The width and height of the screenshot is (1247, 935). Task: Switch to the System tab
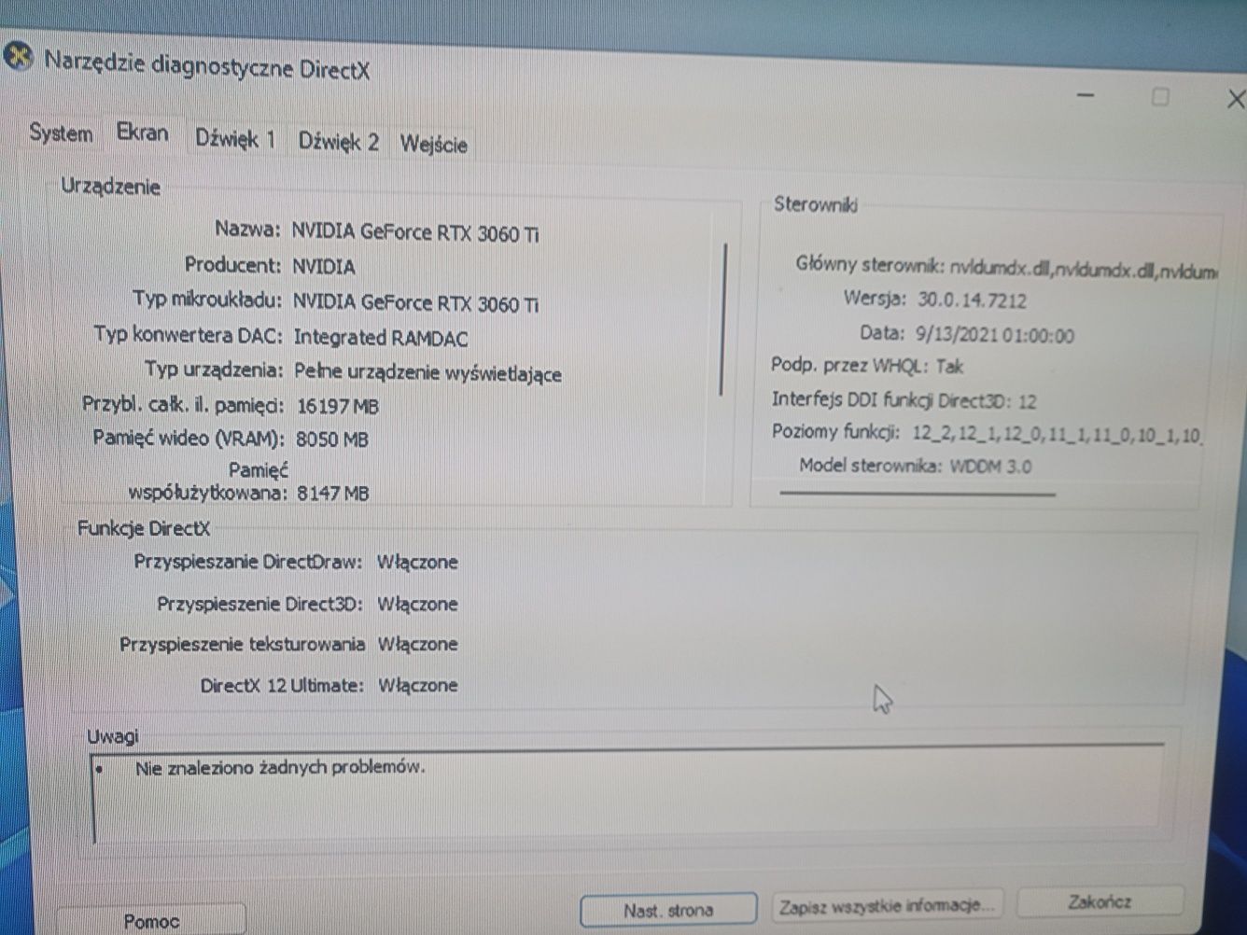(61, 133)
